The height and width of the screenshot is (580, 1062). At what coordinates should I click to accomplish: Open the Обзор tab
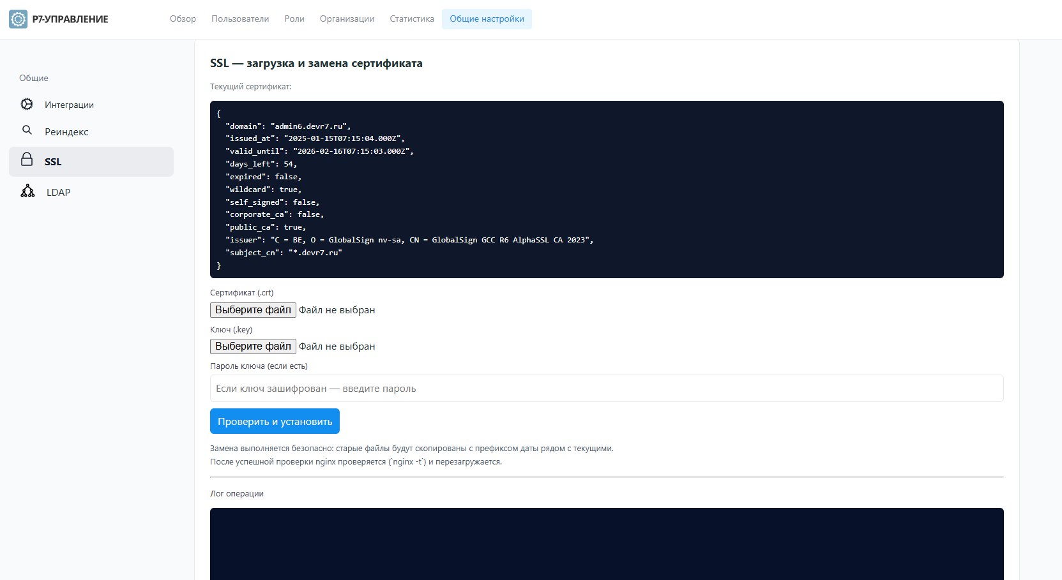pyautogui.click(x=183, y=19)
